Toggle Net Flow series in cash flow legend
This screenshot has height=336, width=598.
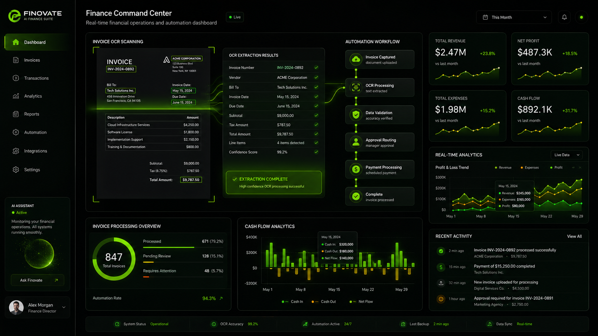pos(361,302)
